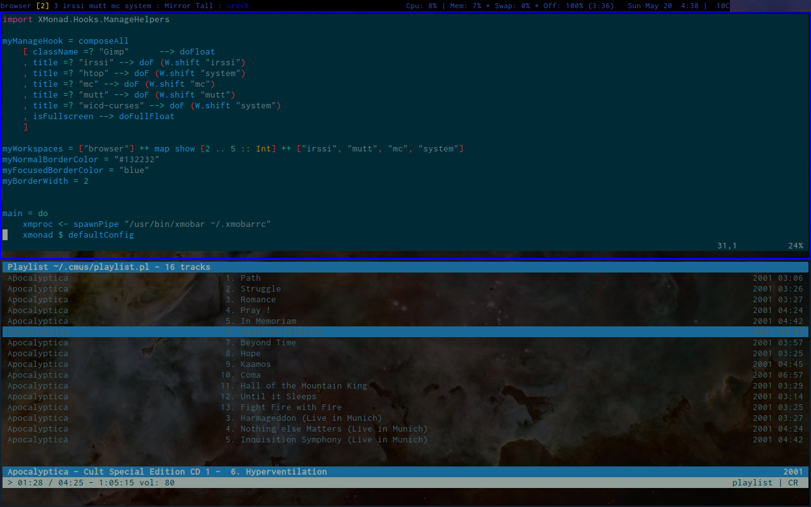Select track 1. Path in playlist
Screen dimensions: 811x507
(x=250, y=278)
